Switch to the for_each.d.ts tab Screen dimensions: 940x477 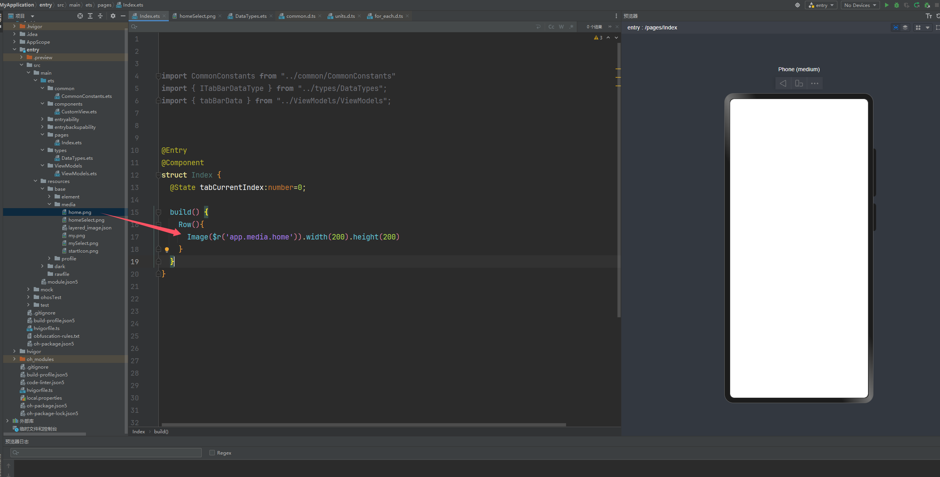tap(388, 16)
